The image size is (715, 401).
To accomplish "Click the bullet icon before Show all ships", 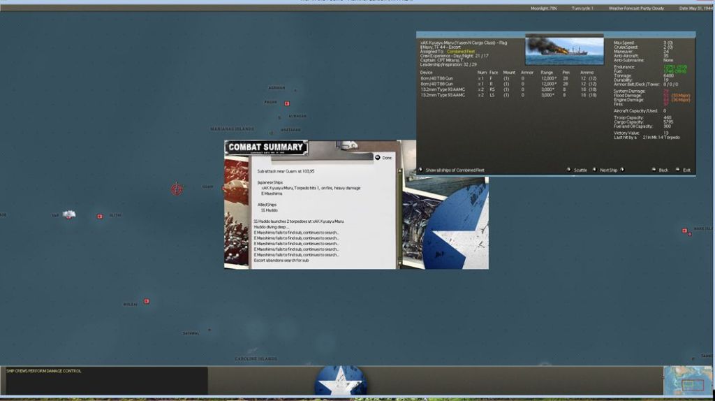I will click(420, 170).
